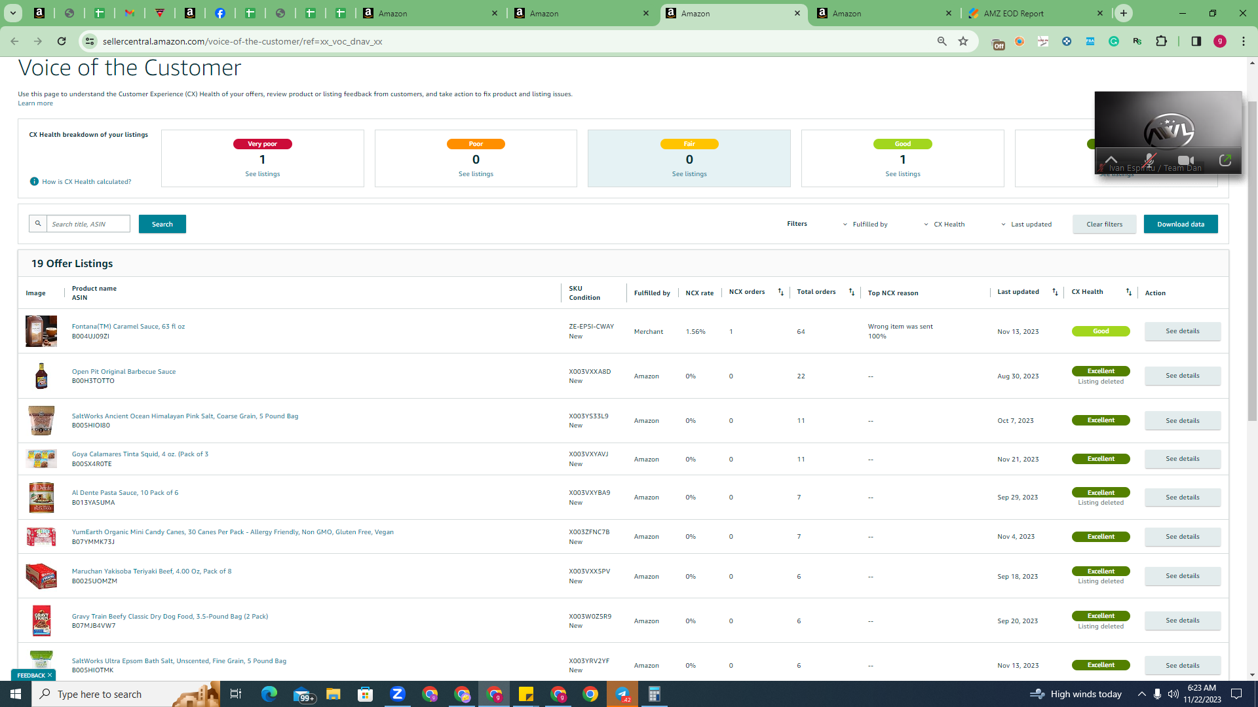
Task: Focus the Search title, ASIN field
Action: coord(88,224)
